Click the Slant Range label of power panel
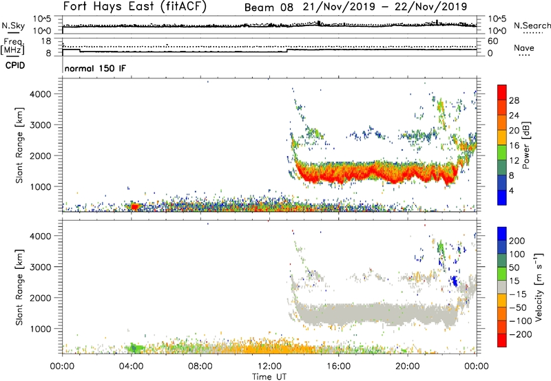The height and width of the screenshot is (381, 551). [19, 145]
